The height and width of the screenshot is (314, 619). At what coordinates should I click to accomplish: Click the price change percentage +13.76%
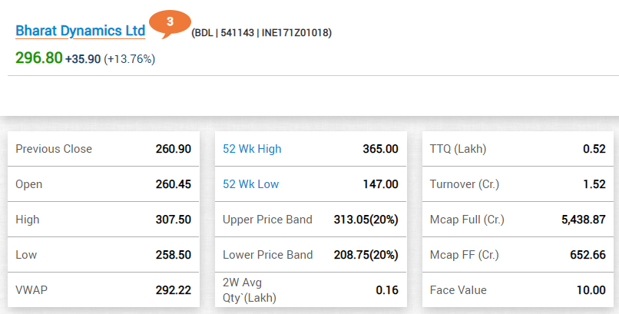coord(130,59)
